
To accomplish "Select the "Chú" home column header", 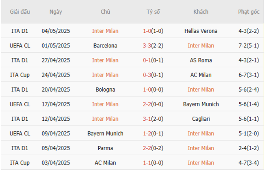I will pyautogui.click(x=105, y=12).
